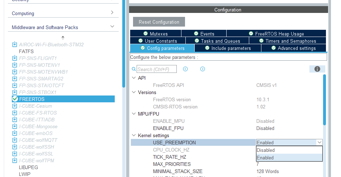Click download icon beside FP-SNS-MOTENV1
This screenshot has height=177, width=341.
click(x=15, y=65)
